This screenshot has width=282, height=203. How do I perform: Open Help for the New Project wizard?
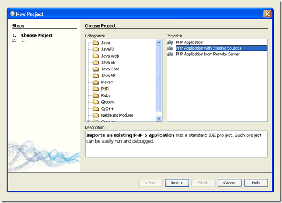click(256, 183)
